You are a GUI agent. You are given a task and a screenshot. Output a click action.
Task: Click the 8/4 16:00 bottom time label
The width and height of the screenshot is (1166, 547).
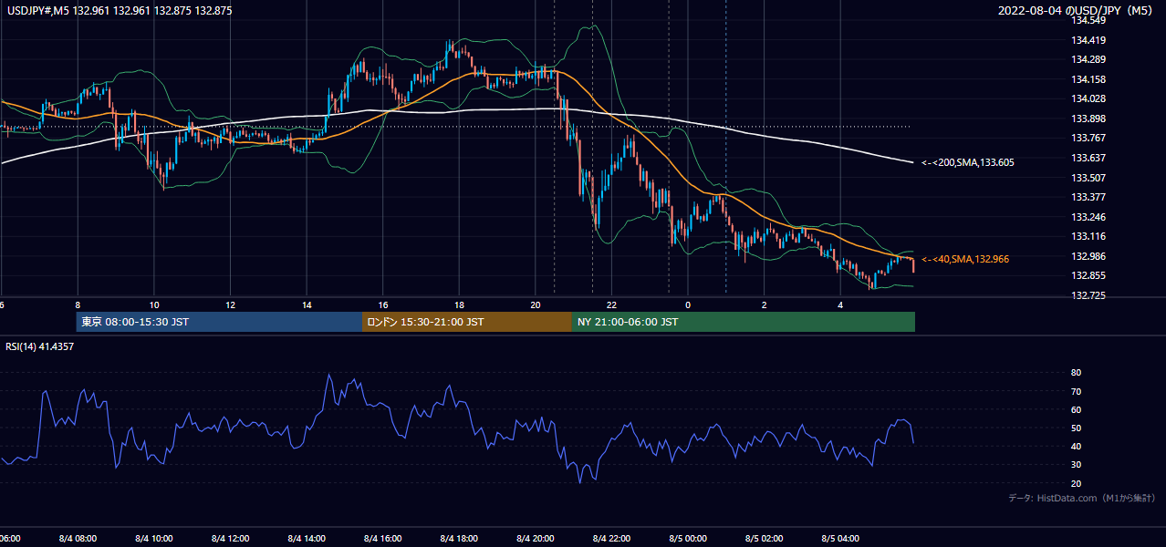coord(383,539)
